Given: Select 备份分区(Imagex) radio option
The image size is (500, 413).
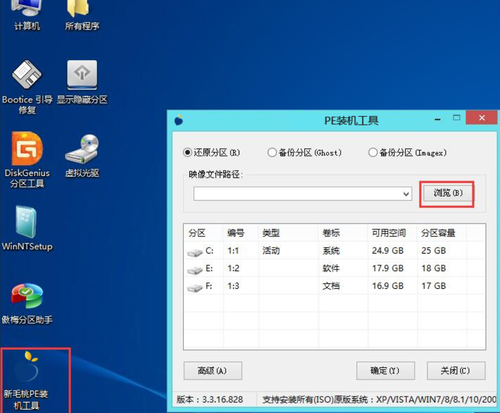Looking at the screenshot, I should 373,152.
